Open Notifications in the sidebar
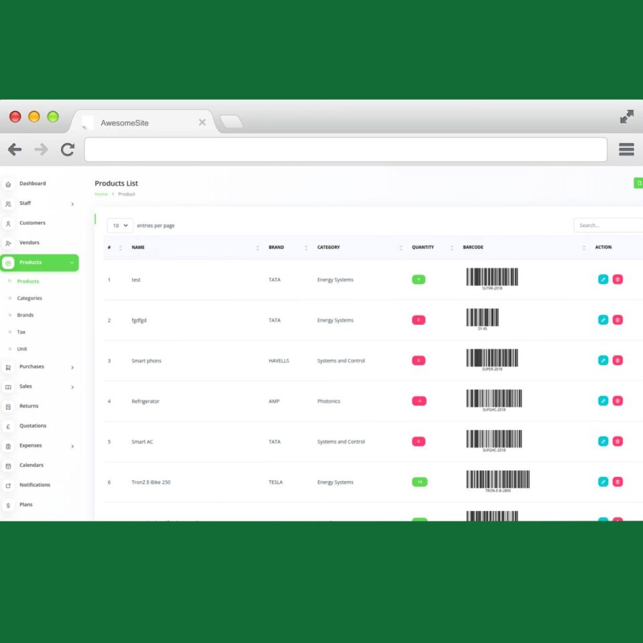Screen dimensions: 643x643 (x=35, y=484)
